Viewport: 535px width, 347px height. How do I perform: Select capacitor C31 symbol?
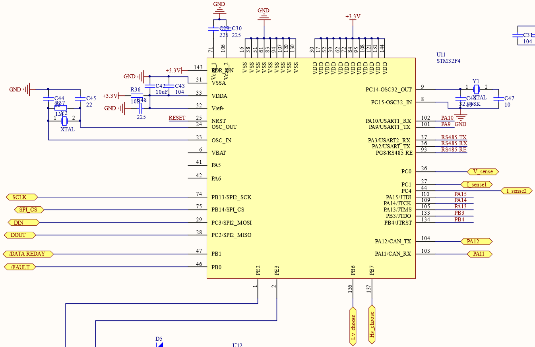[x=518, y=35]
